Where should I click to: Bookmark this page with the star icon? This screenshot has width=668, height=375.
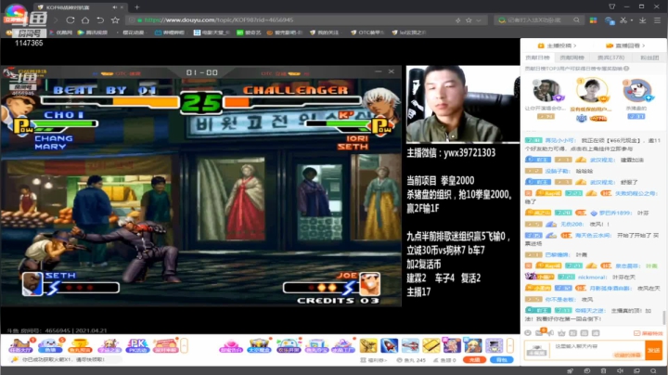115,20
